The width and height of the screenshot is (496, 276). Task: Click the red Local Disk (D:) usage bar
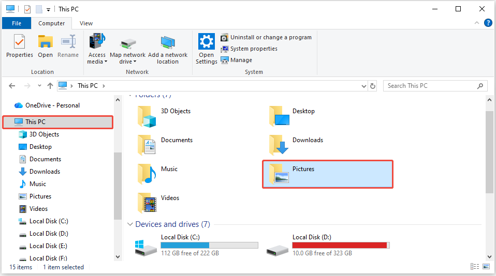[x=341, y=246]
